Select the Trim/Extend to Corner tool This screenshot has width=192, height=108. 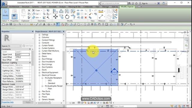[x=73, y=17]
